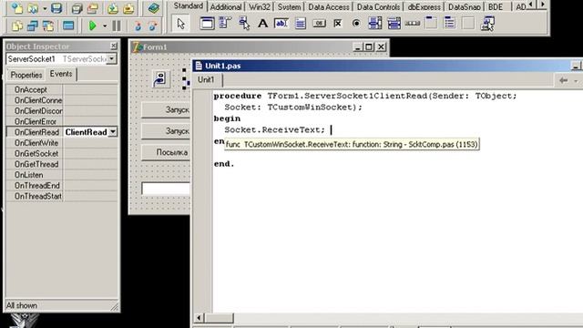Pick the Frames component from the palette
Screen dimensions: 583x328
tap(207, 24)
